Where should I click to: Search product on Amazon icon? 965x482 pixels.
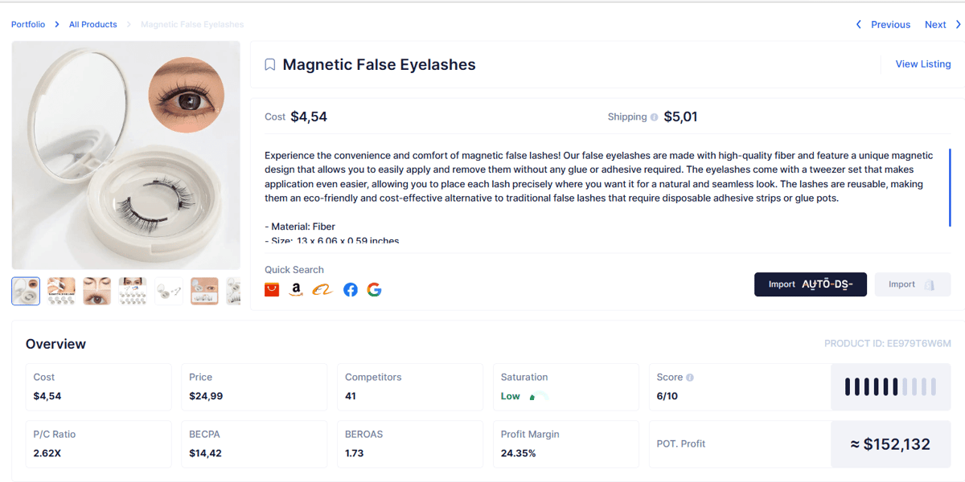coord(297,290)
